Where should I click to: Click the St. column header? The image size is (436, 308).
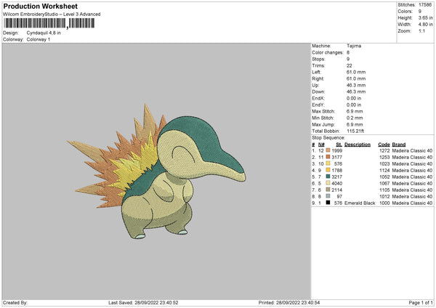coord(338,144)
